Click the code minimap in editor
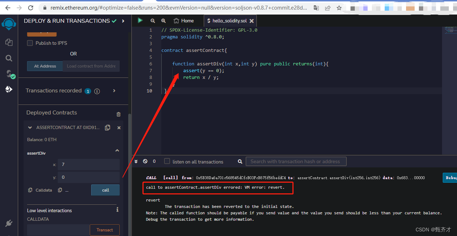 click(x=450, y=30)
